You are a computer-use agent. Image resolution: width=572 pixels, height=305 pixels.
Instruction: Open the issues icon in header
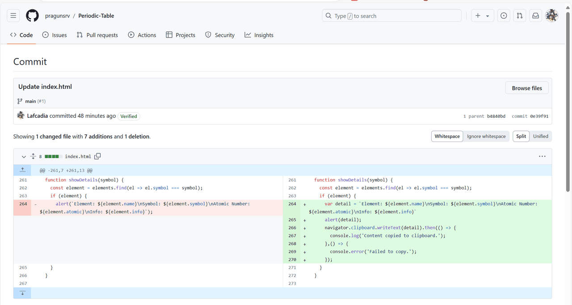[504, 16]
